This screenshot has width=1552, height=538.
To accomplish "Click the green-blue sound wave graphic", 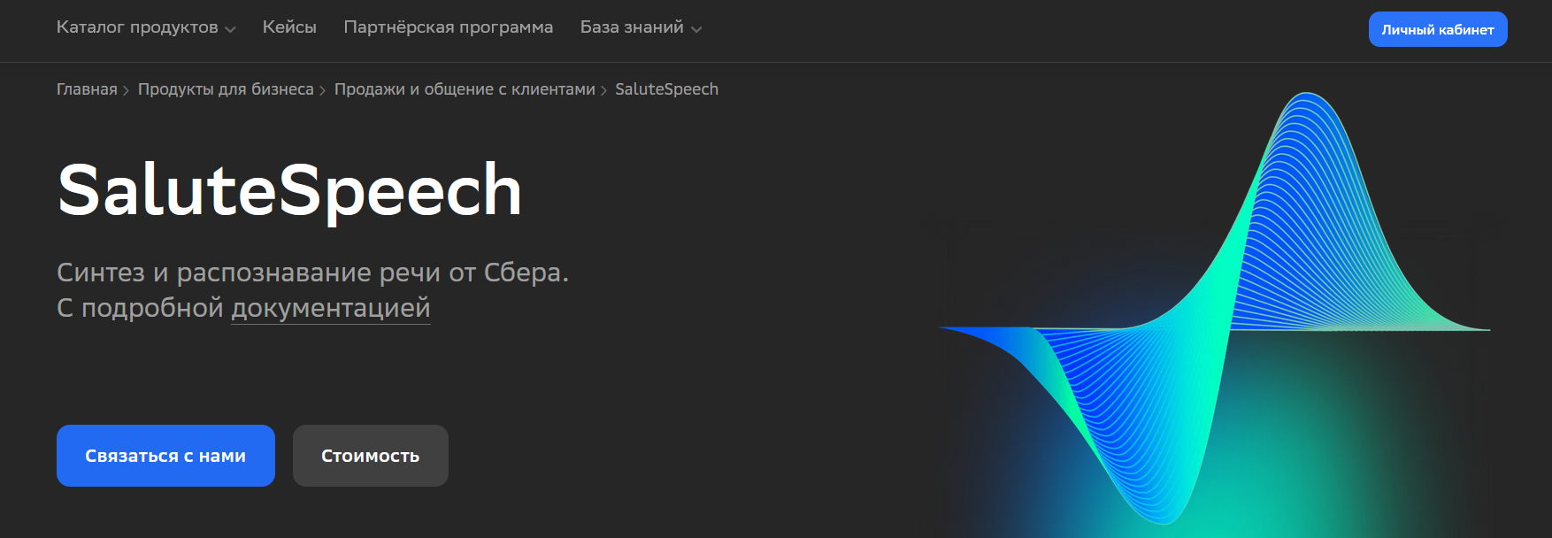I will tap(1214, 309).
